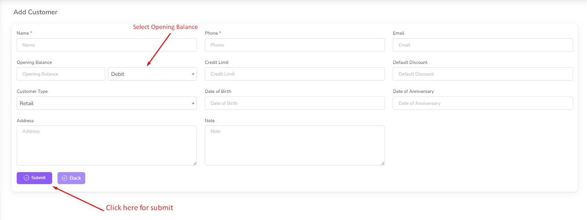Focus the Credit Limit field
The image size is (587, 220).
pos(294,74)
